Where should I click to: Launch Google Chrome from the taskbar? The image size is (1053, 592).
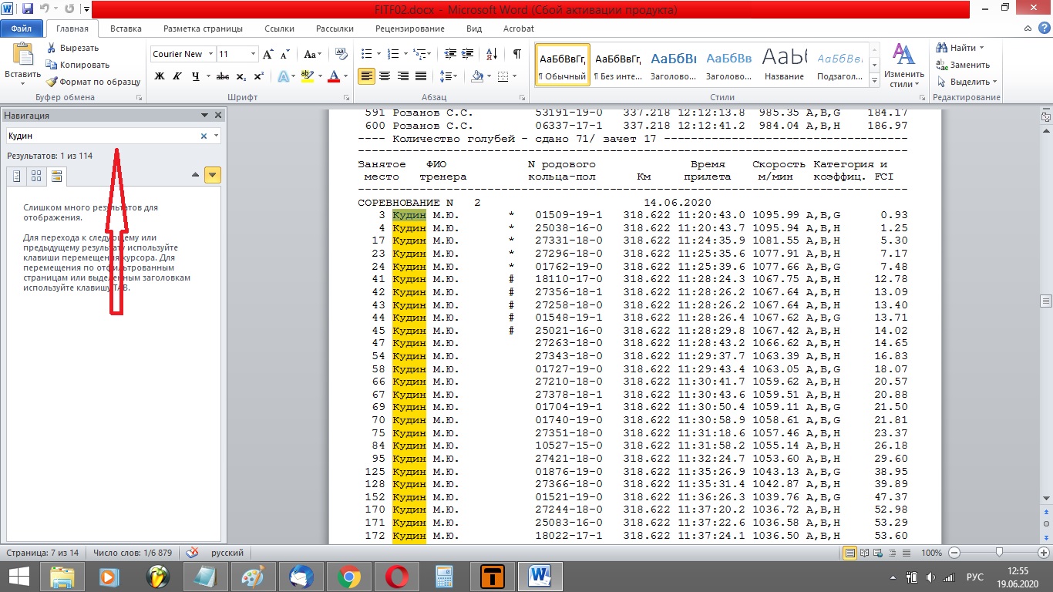349,575
